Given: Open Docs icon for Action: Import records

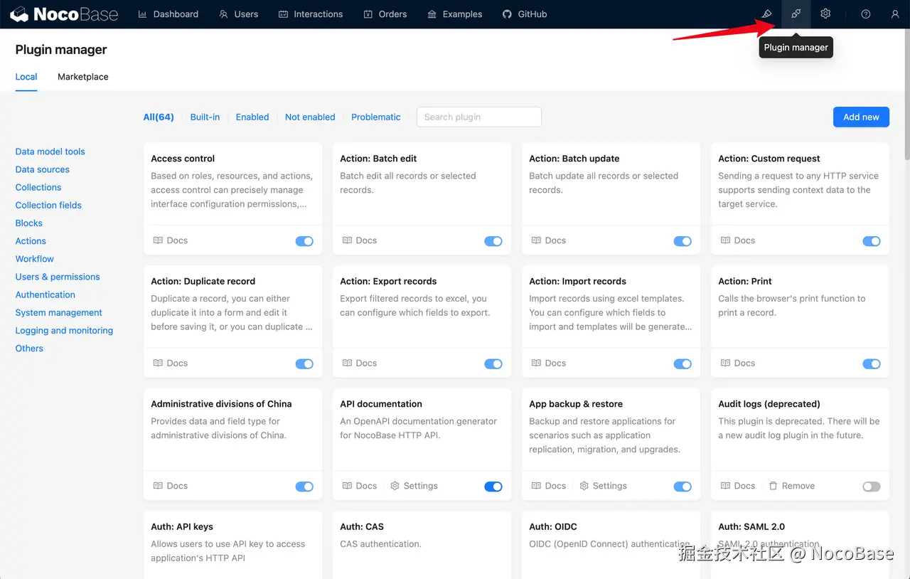Looking at the screenshot, I should pos(536,363).
